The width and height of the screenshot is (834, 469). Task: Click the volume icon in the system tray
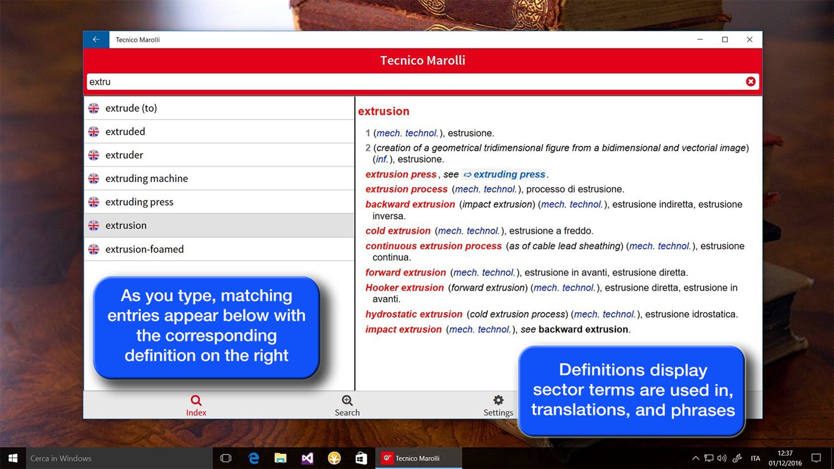[722, 458]
